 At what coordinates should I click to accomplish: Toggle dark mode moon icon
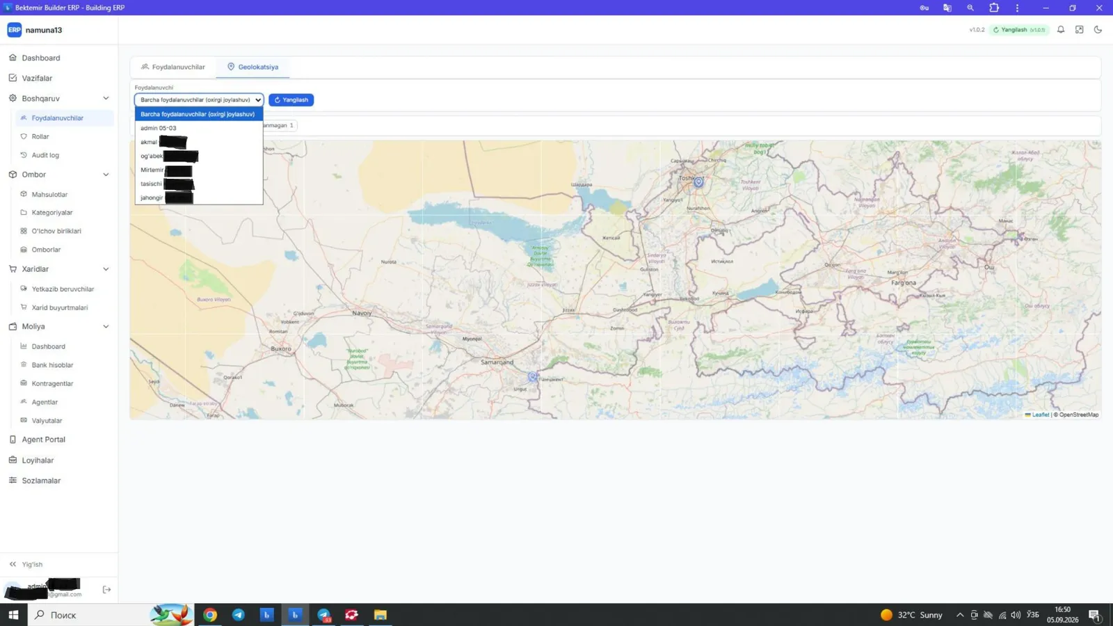click(x=1098, y=30)
